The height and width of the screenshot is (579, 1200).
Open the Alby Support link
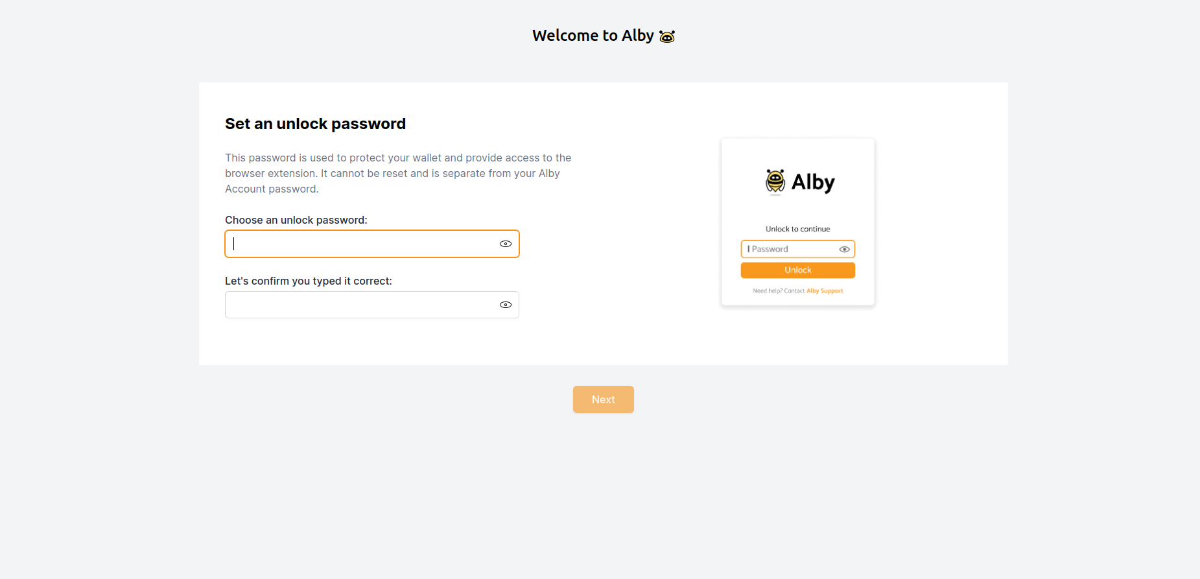click(x=825, y=290)
